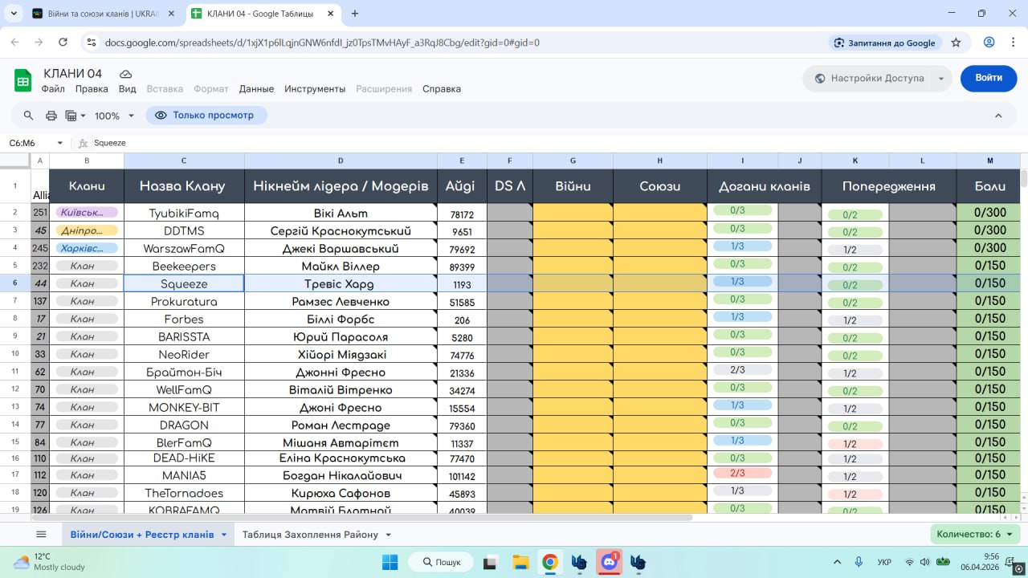Switch to the Війни та союзи кланів browser tab

[103, 14]
